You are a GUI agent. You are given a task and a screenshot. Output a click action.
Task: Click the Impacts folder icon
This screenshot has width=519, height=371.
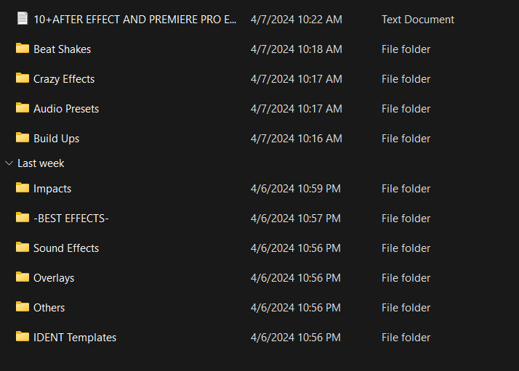coord(23,188)
